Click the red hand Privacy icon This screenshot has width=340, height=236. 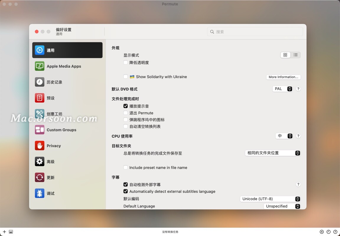click(40, 146)
